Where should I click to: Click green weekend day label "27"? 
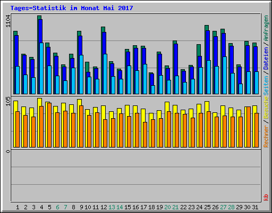coord(223,207)
